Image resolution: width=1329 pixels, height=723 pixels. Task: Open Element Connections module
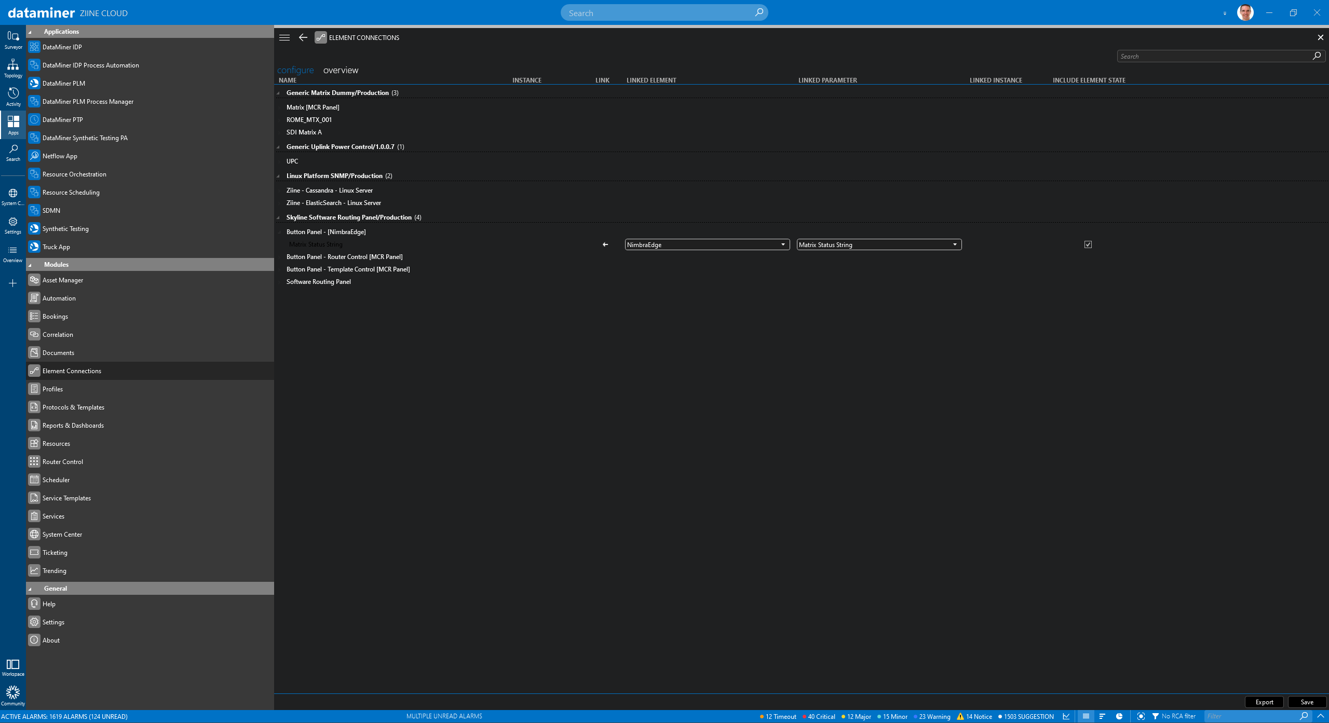pyautogui.click(x=150, y=371)
